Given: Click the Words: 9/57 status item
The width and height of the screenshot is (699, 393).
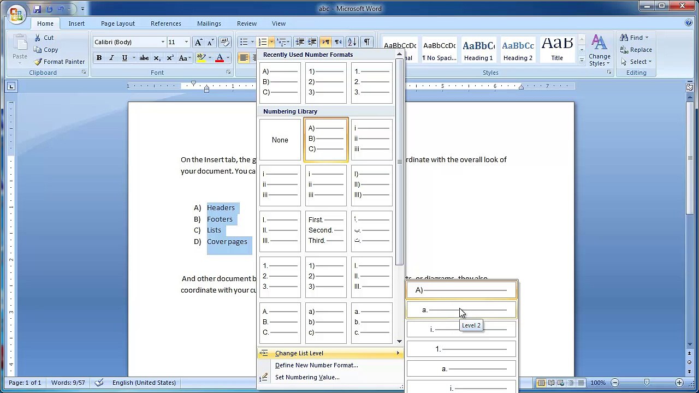Looking at the screenshot, I should coord(68,383).
